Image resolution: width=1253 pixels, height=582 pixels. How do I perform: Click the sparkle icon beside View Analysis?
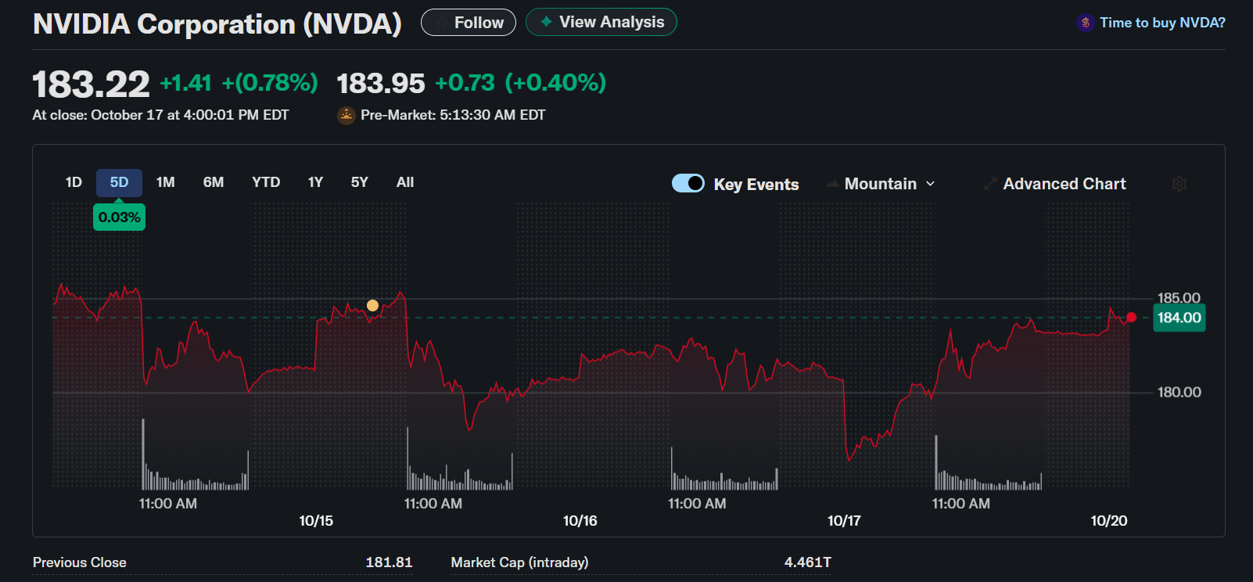[x=546, y=22]
